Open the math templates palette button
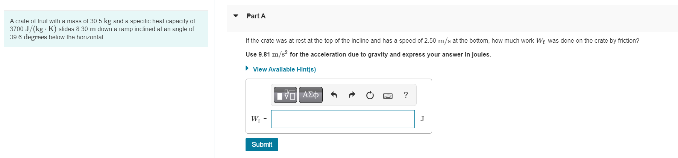Viewport: 678px width, 158px height. 285,95
